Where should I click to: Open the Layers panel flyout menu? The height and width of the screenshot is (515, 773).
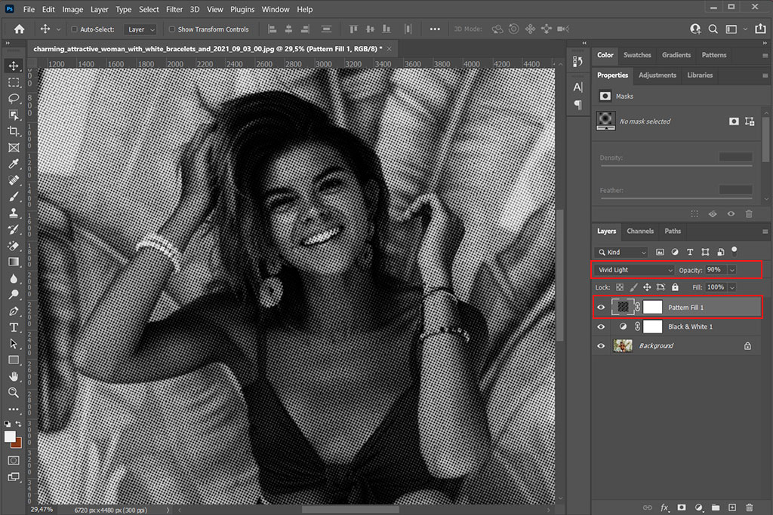[765, 231]
